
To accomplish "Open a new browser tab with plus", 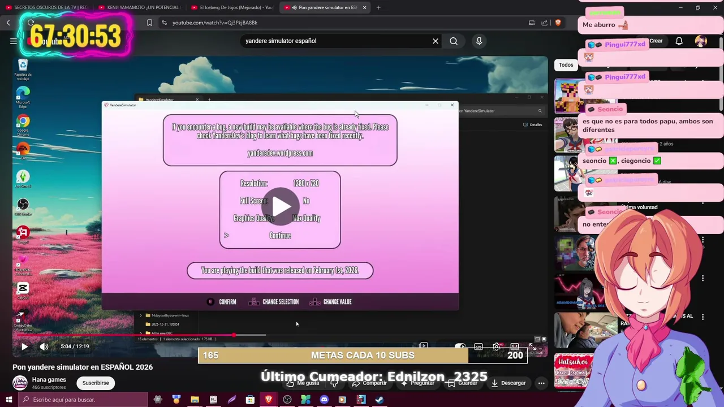I will point(378,7).
